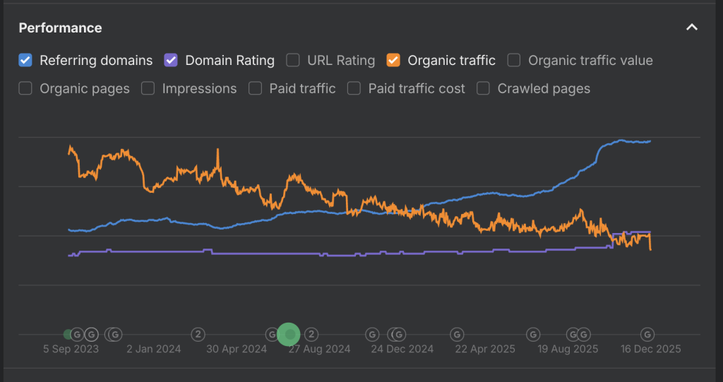Enable the URL Rating checkbox
Viewport: 723px width, 382px height.
click(293, 61)
